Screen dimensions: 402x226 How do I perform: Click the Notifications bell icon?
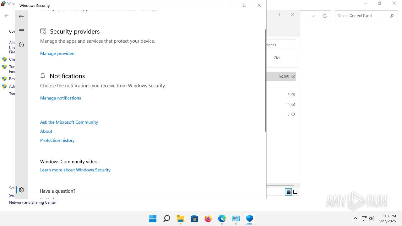pyautogui.click(x=43, y=76)
